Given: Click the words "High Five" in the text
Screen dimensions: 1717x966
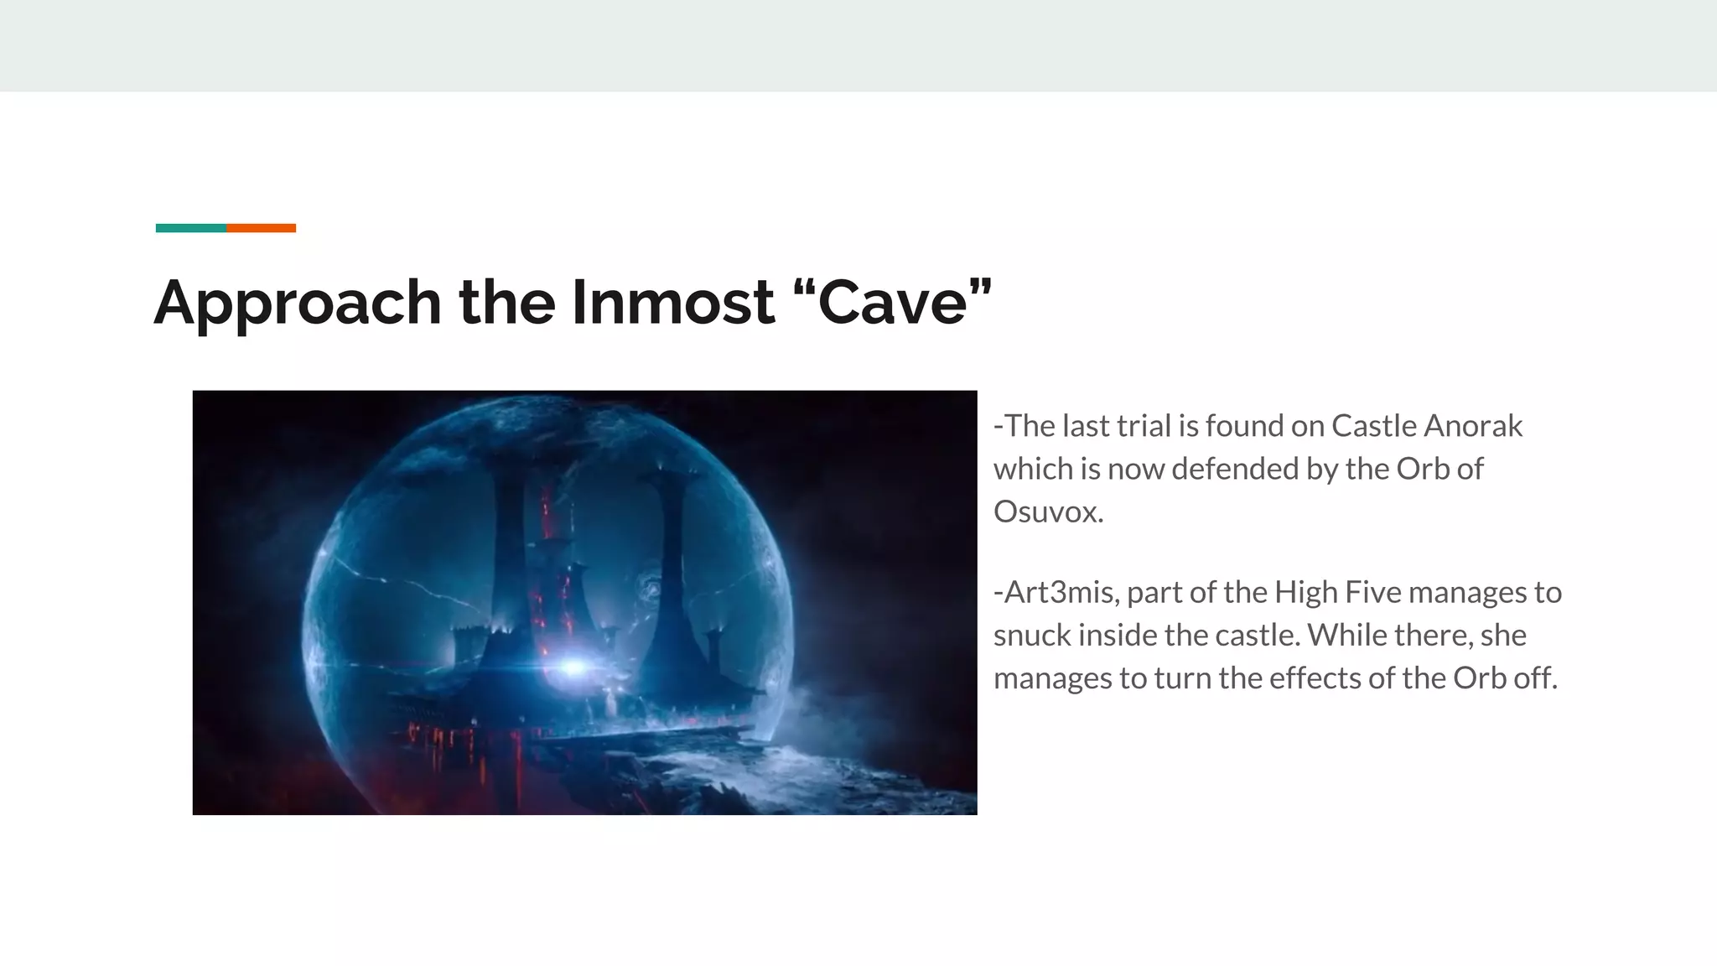Looking at the screenshot, I should tap(1338, 593).
